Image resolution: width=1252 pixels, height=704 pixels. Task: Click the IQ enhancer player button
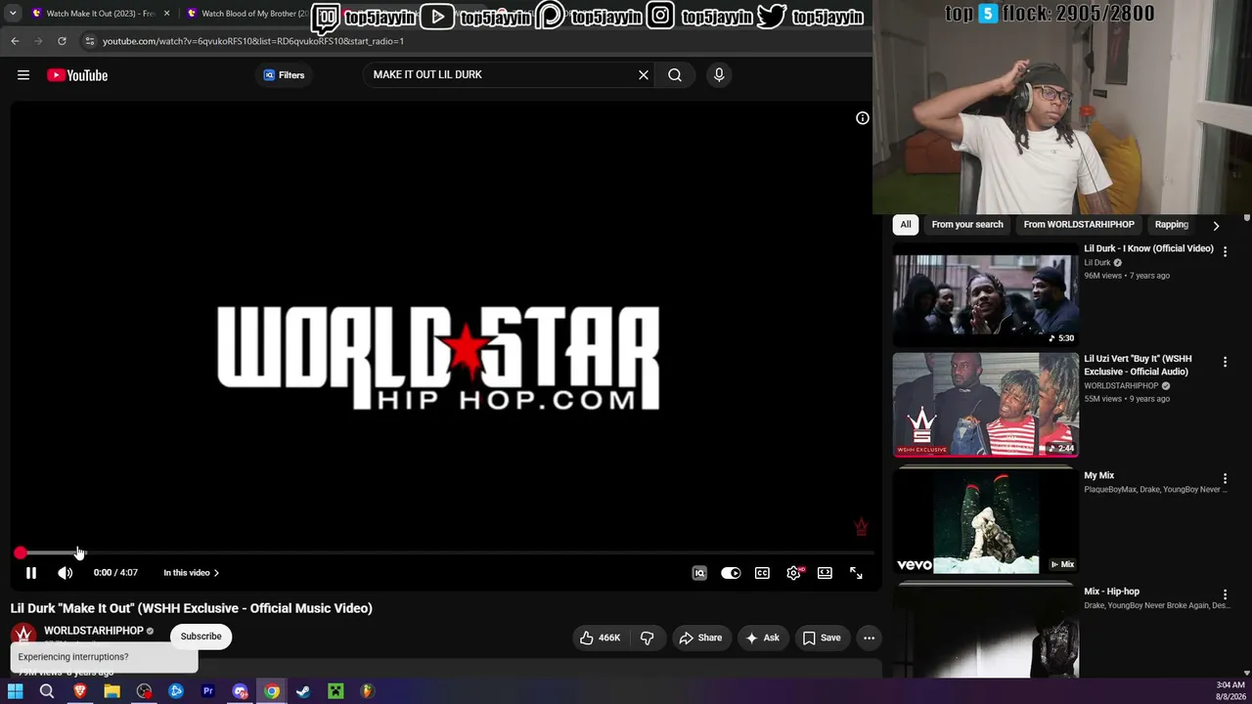pos(699,573)
